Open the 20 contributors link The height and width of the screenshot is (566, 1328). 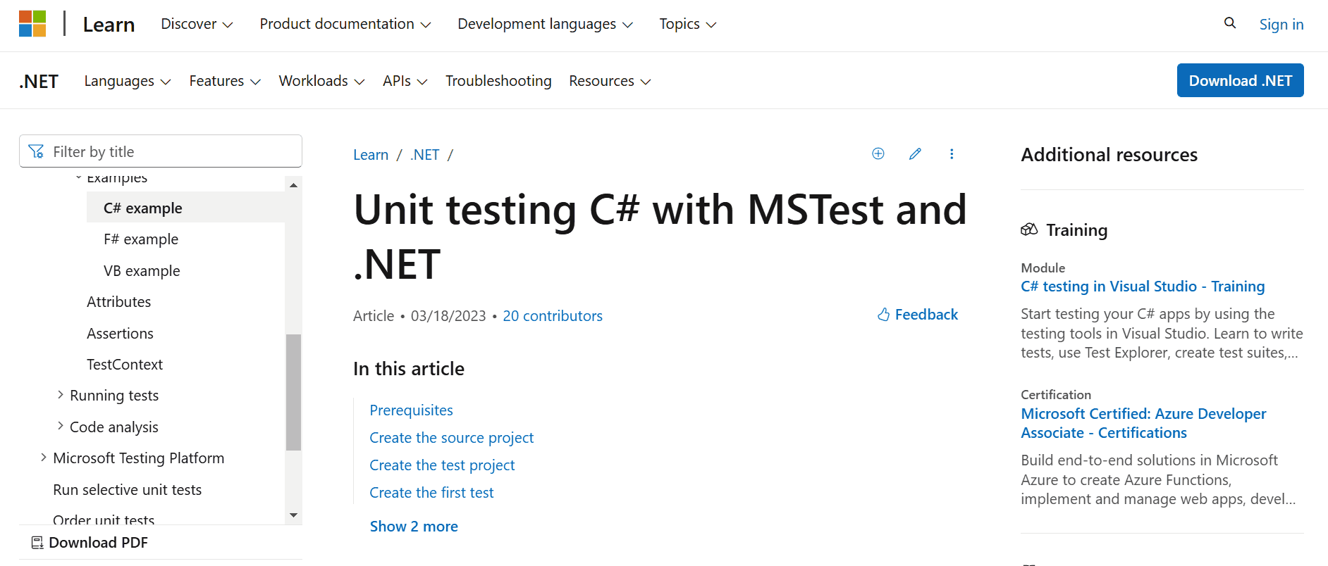(553, 316)
